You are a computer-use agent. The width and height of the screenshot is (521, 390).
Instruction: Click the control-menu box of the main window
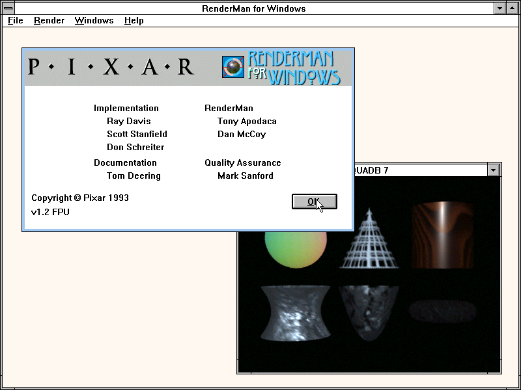(x=7, y=8)
